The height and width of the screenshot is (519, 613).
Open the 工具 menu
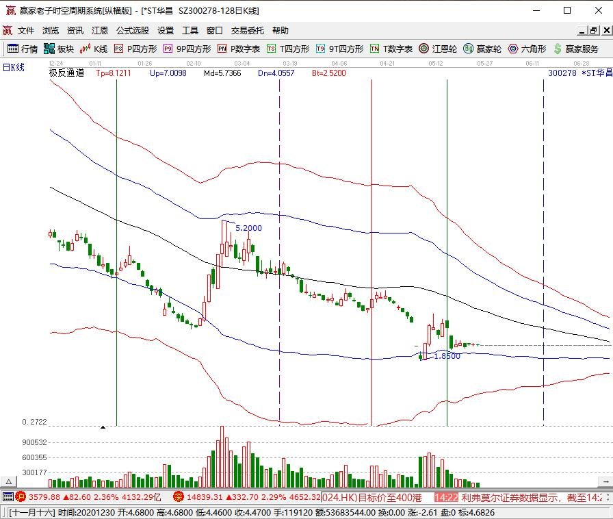pyautogui.click(x=190, y=31)
